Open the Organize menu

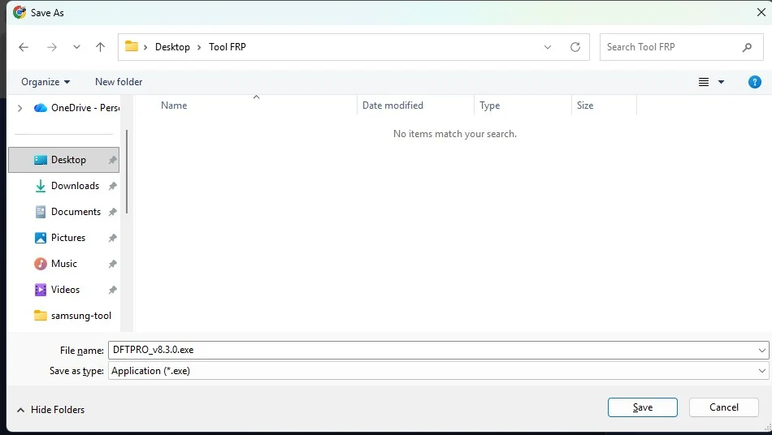pyautogui.click(x=46, y=82)
